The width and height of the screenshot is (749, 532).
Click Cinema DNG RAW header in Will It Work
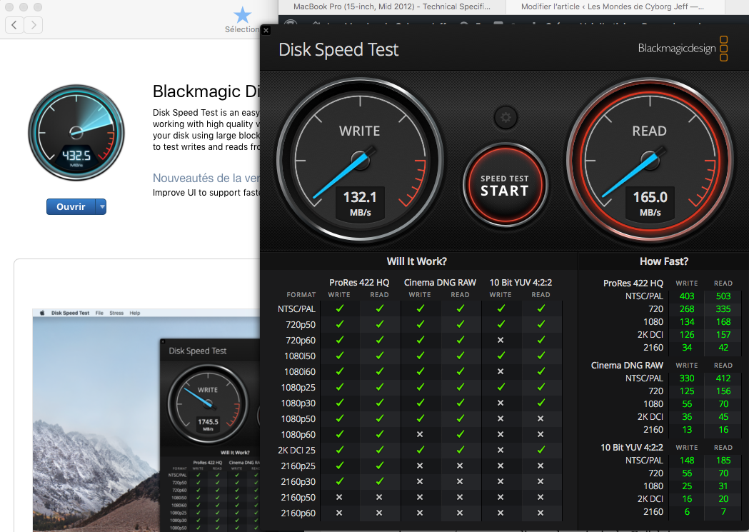[440, 283]
